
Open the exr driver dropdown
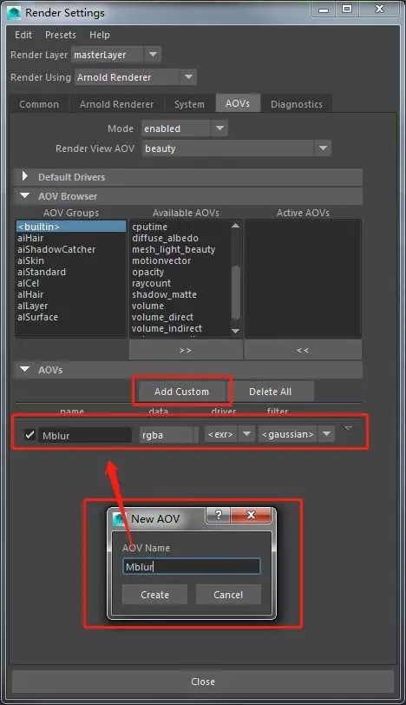pos(246,434)
